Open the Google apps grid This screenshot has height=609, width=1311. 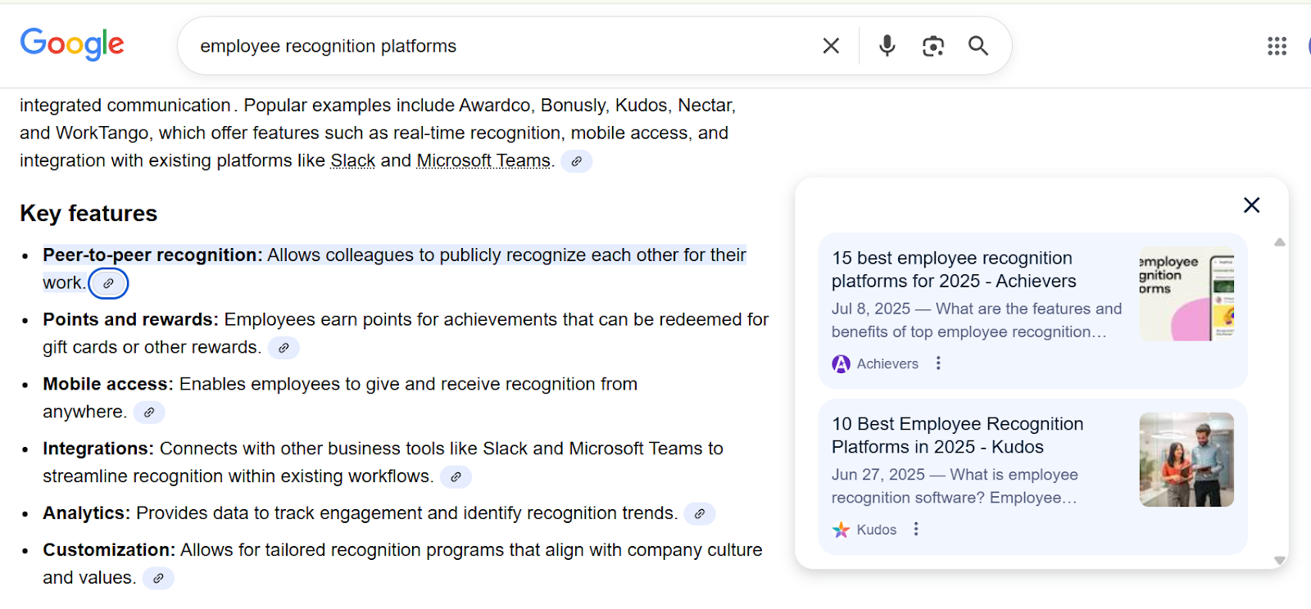point(1277,46)
